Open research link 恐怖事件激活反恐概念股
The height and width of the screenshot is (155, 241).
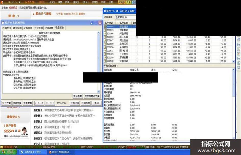[58, 133]
